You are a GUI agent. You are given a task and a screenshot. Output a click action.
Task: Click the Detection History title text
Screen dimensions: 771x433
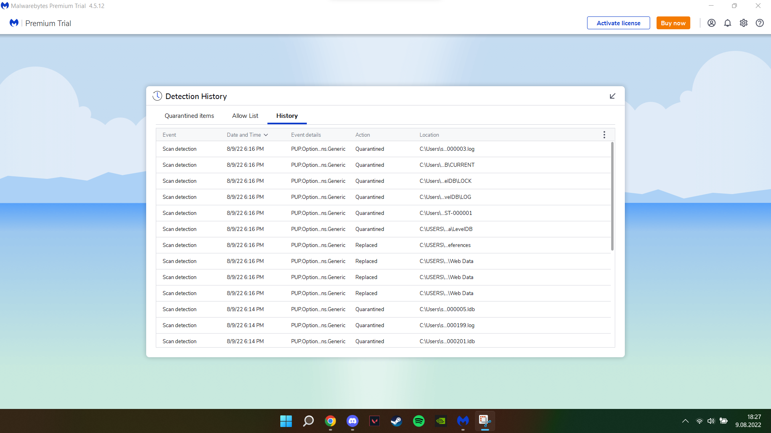click(x=196, y=96)
